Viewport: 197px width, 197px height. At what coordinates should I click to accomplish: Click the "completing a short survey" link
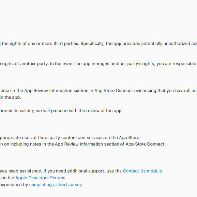coord(55,185)
